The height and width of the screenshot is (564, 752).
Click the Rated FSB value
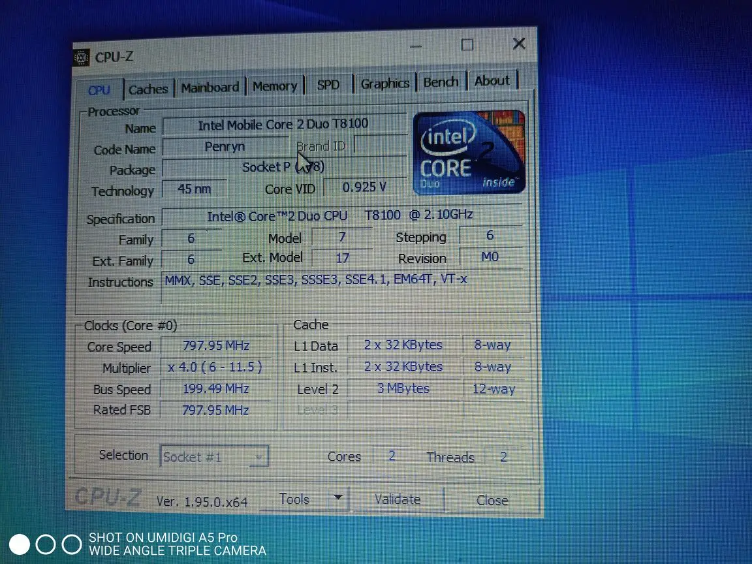pos(215,411)
